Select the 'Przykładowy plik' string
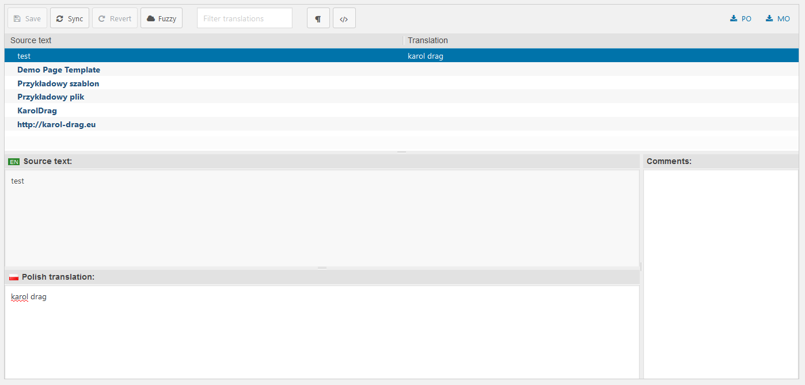Viewport: 805px width, 385px height. tap(51, 97)
